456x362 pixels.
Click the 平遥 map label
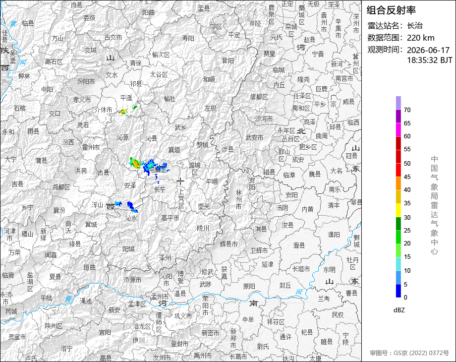point(126,98)
